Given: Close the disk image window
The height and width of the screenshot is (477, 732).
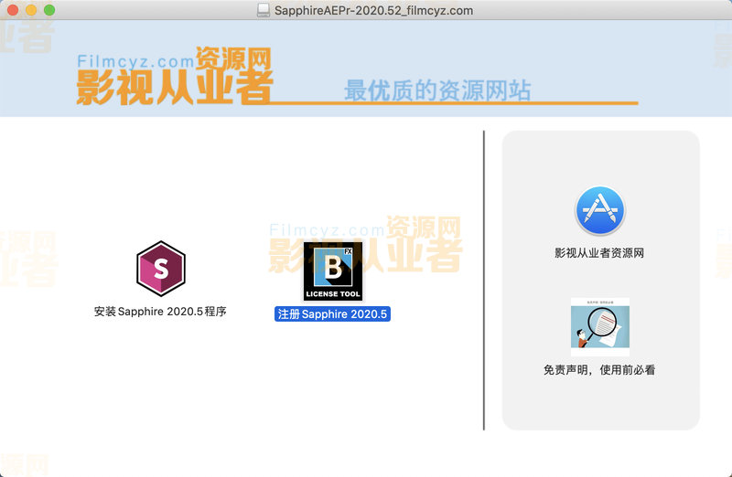Looking at the screenshot, I should (x=13, y=10).
